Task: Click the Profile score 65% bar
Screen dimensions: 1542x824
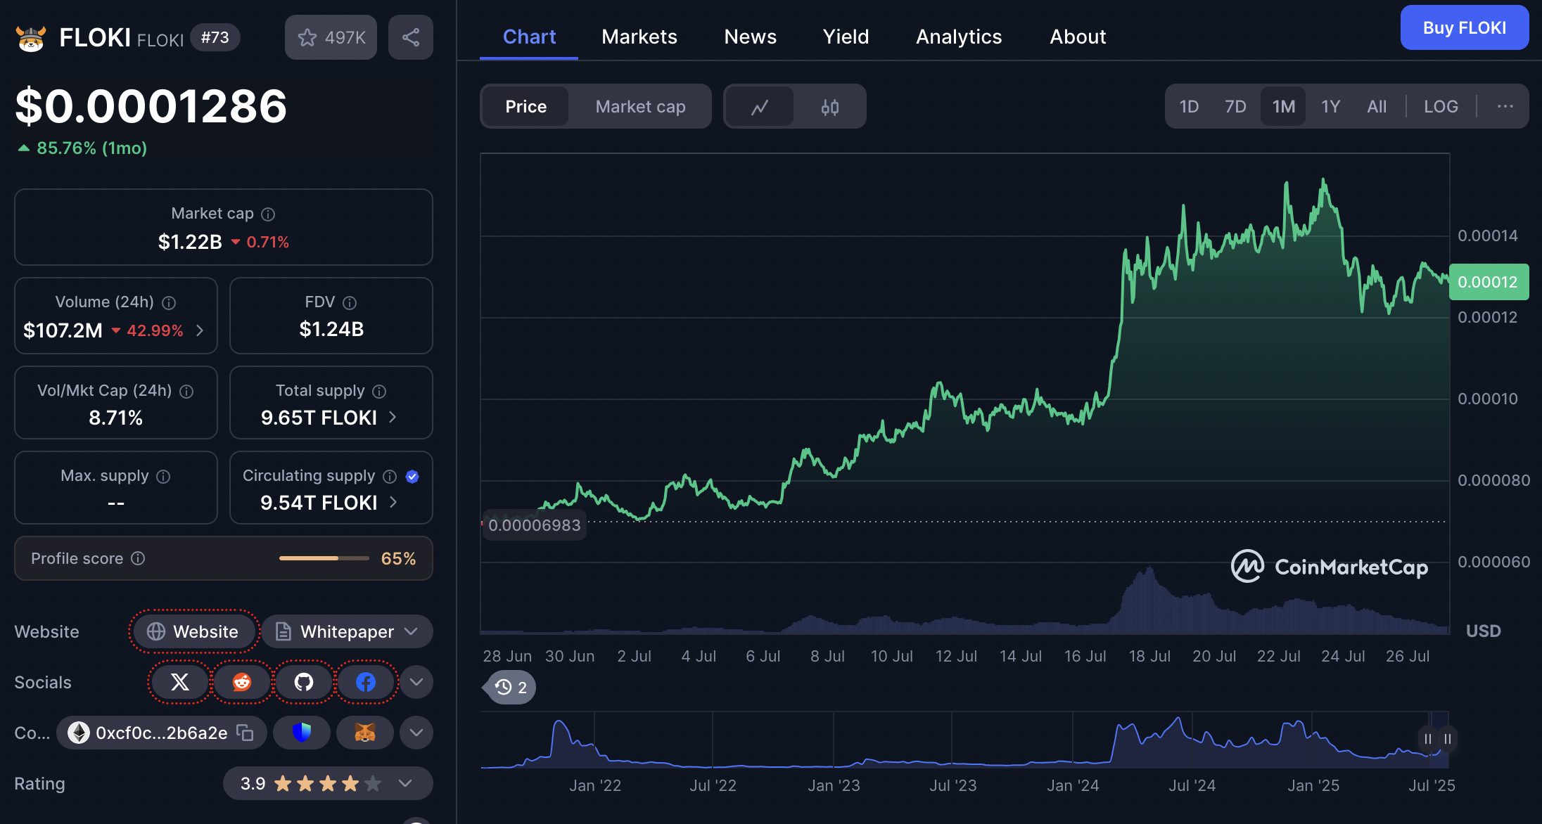Action: pos(324,558)
